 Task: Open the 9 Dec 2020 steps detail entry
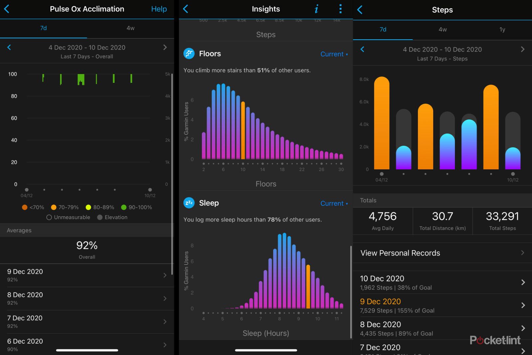click(x=432, y=305)
